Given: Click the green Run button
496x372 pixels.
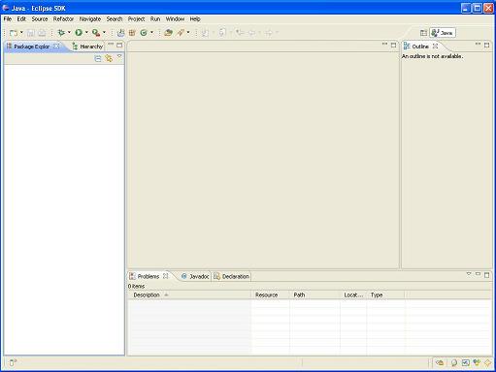Looking at the screenshot, I should tap(79, 33).
